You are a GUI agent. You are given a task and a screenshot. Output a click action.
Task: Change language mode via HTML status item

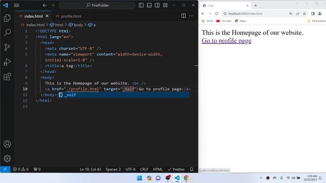(157, 169)
